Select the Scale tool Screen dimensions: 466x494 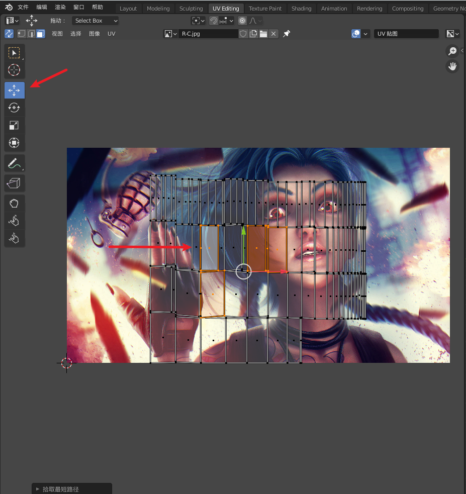point(14,126)
